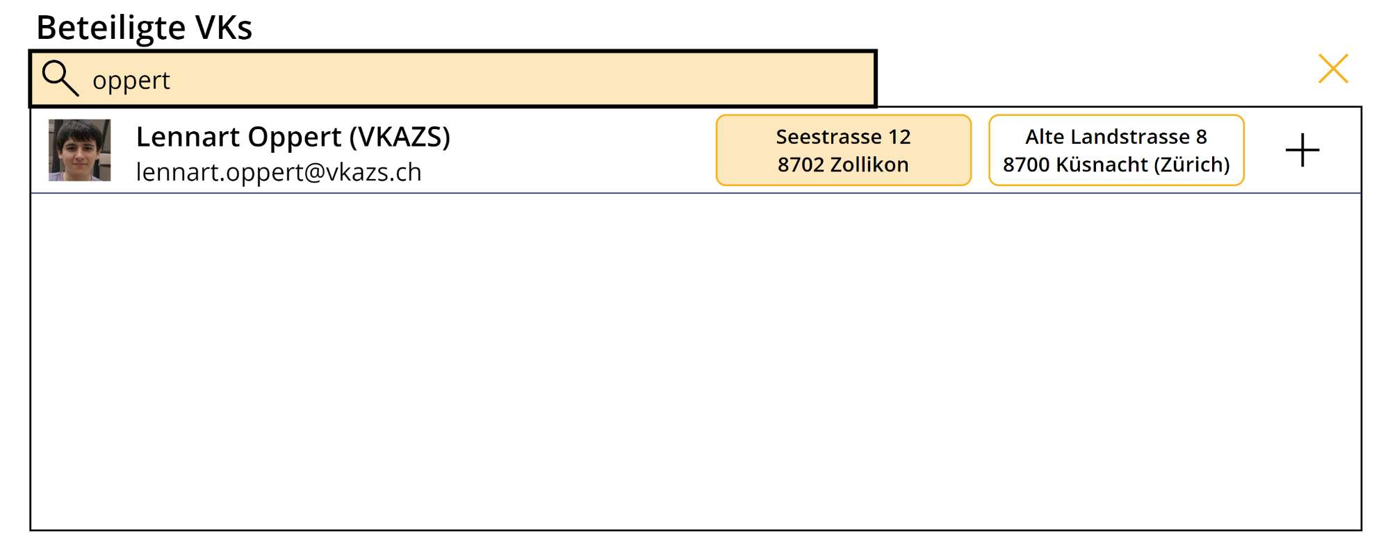Select the Seestrasse 12 address option
The width and height of the screenshot is (1390, 543).
click(x=843, y=150)
